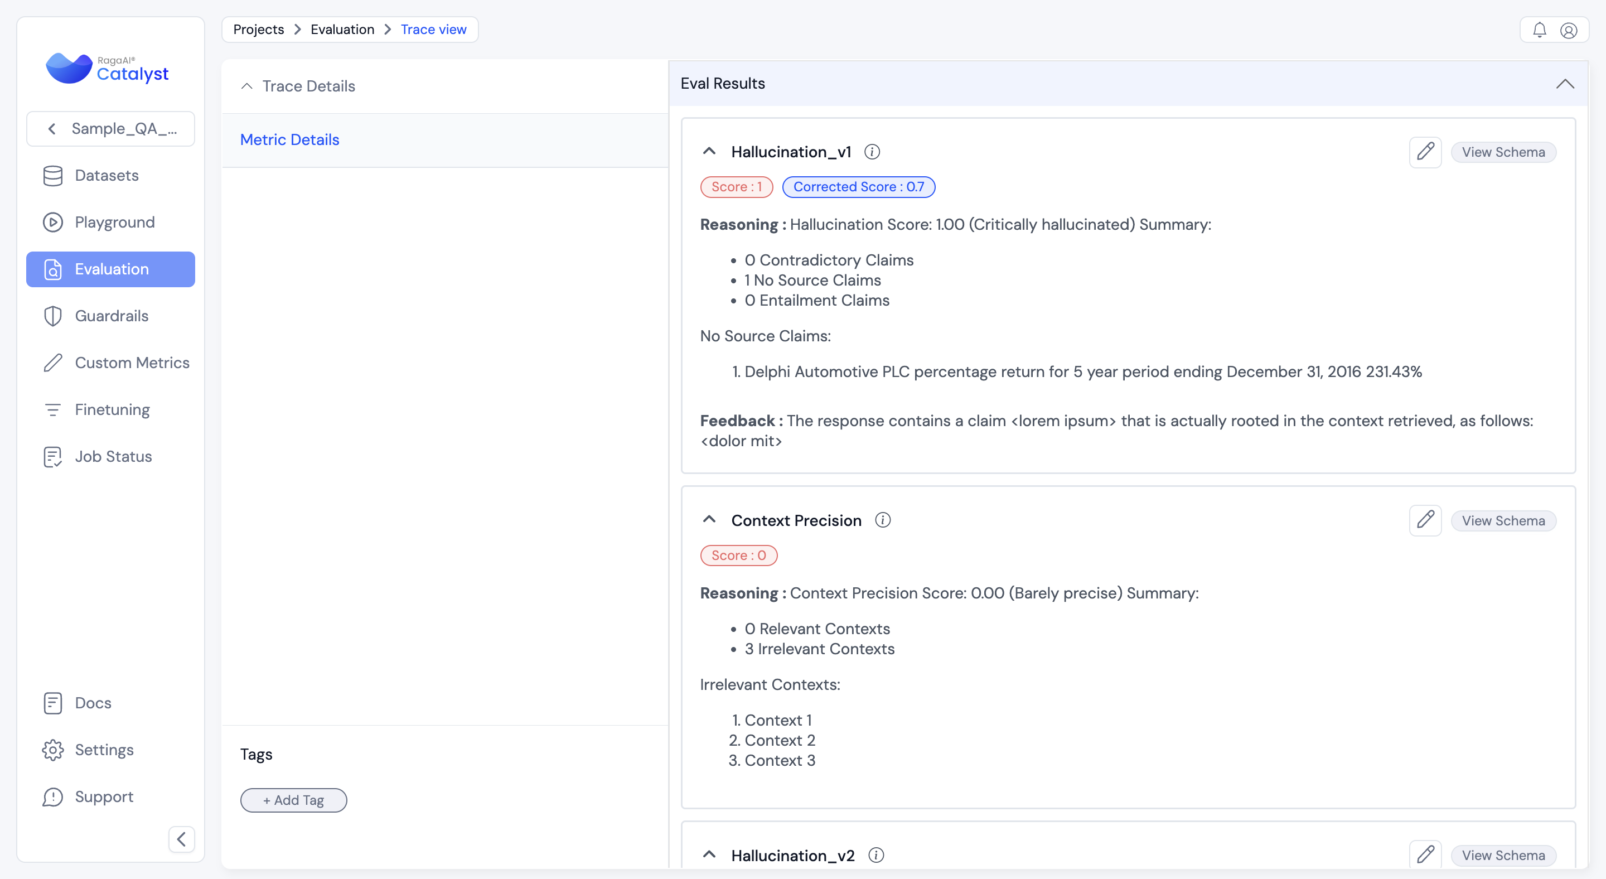The width and height of the screenshot is (1606, 879).
Task: Click info icon beside Context Precision
Action: pos(883,520)
